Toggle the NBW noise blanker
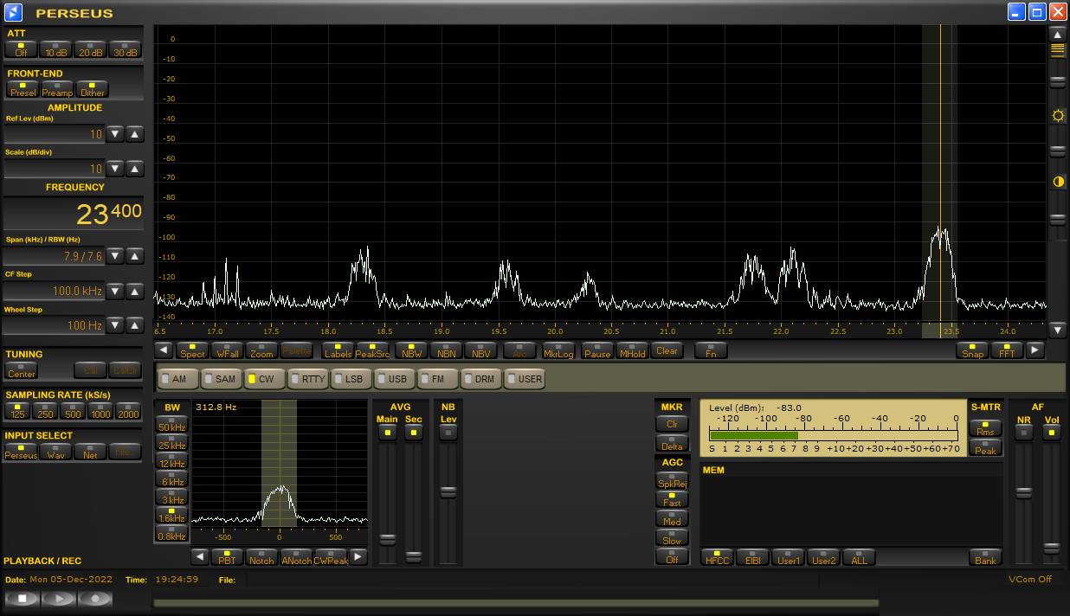Screen dimensions: 1070x616 click(412, 350)
